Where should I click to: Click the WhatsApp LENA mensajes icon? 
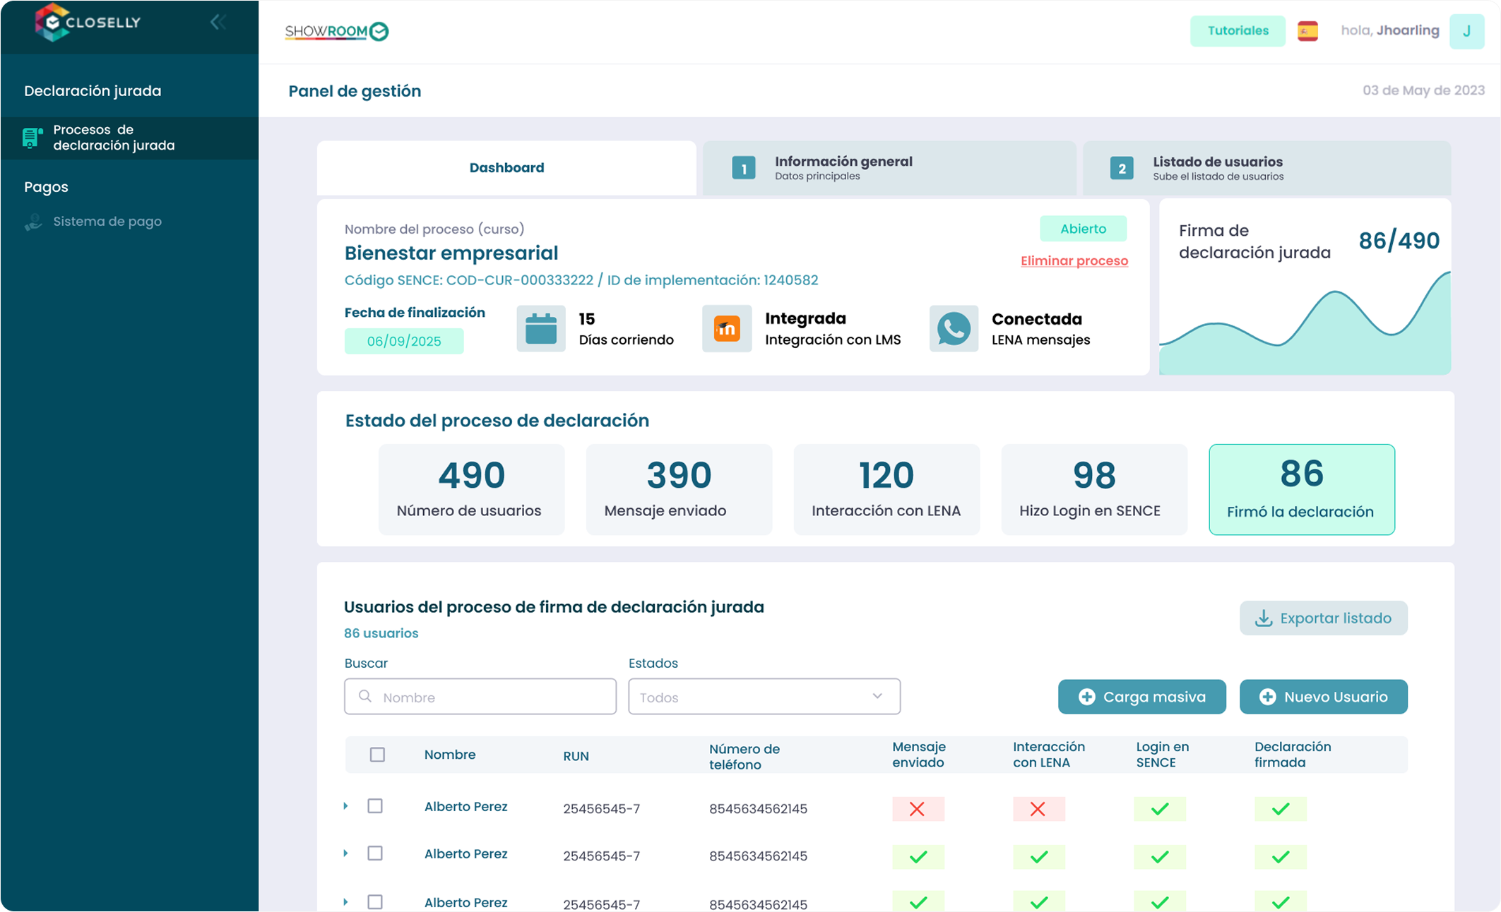click(x=954, y=329)
